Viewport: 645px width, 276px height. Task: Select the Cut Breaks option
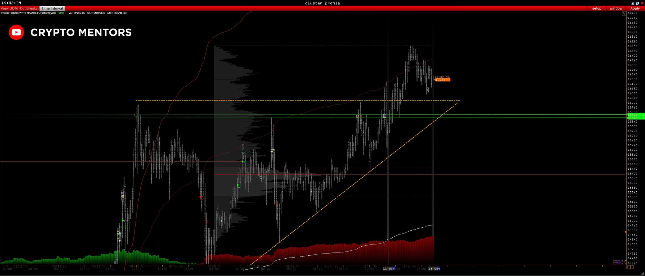tap(29, 8)
